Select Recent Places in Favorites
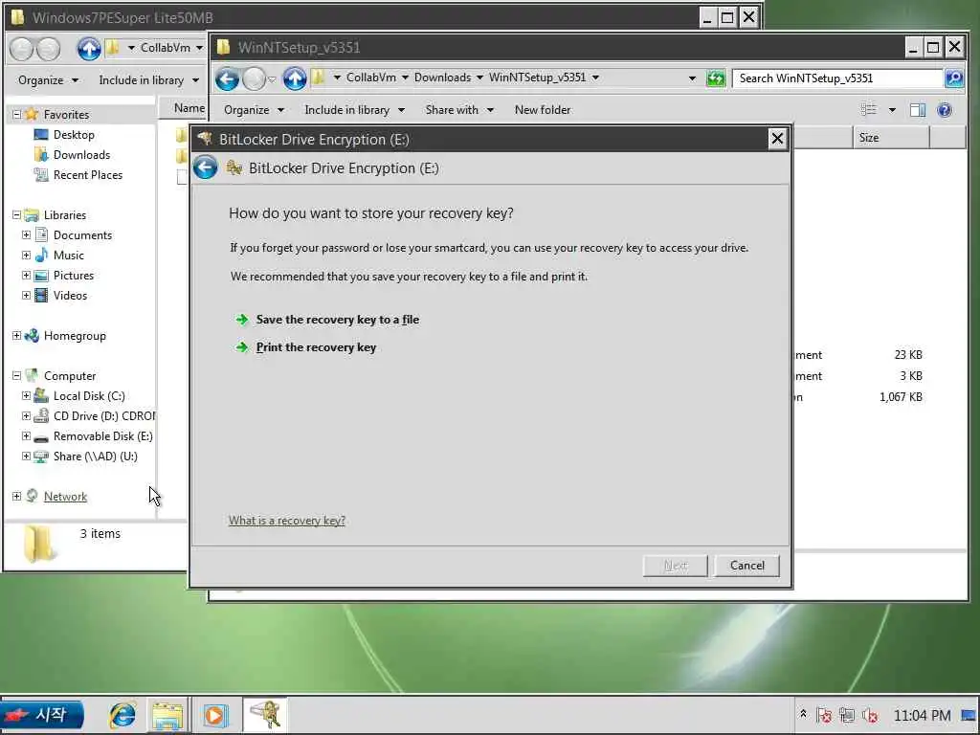 tap(87, 174)
